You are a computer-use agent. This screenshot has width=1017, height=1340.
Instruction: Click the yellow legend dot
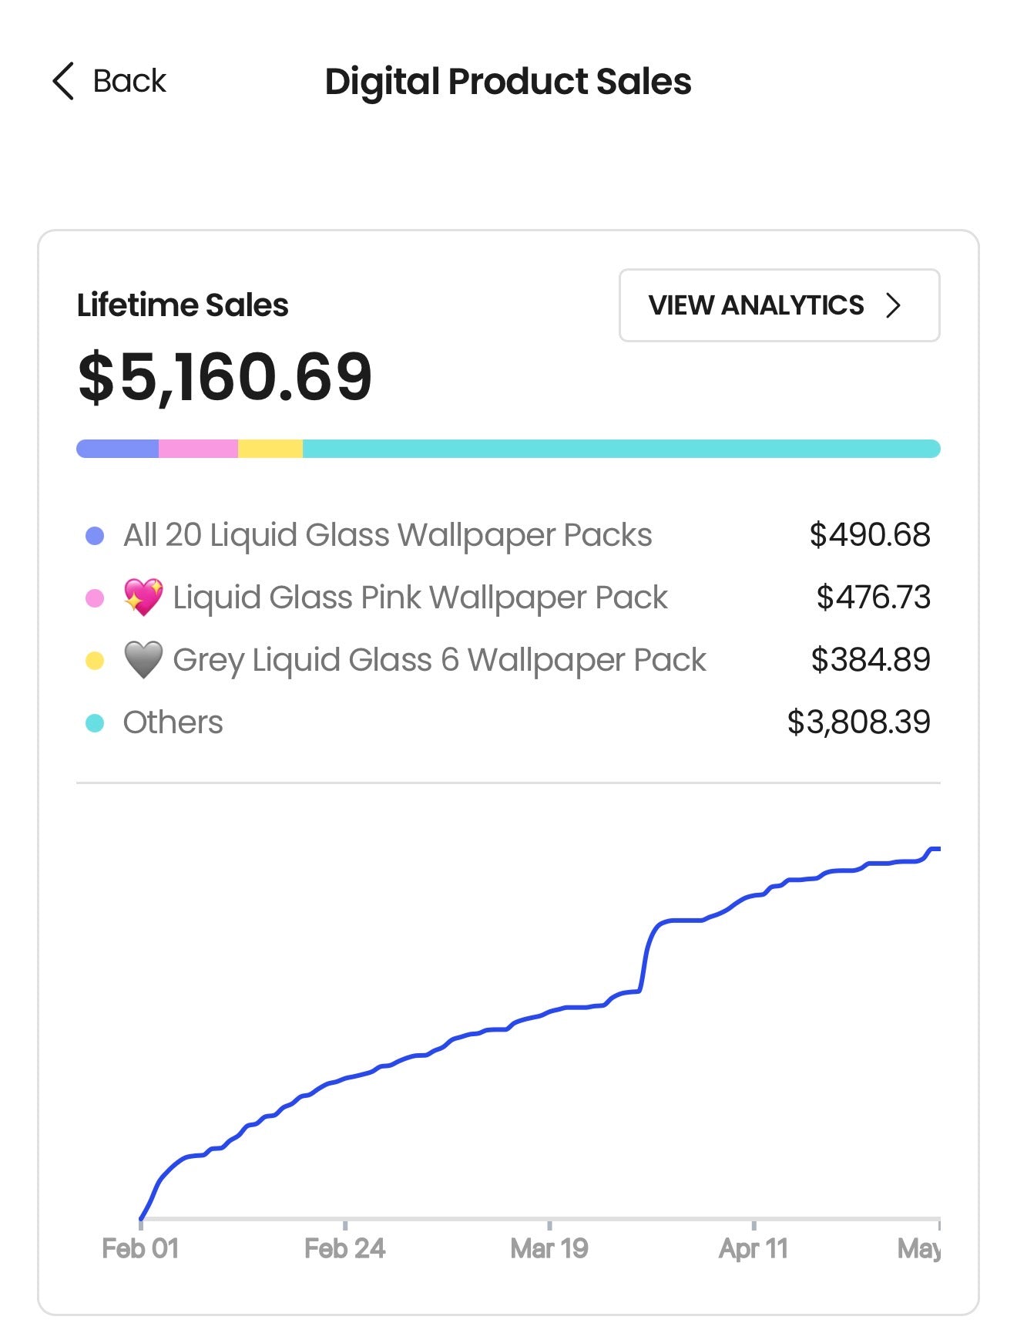coord(95,661)
